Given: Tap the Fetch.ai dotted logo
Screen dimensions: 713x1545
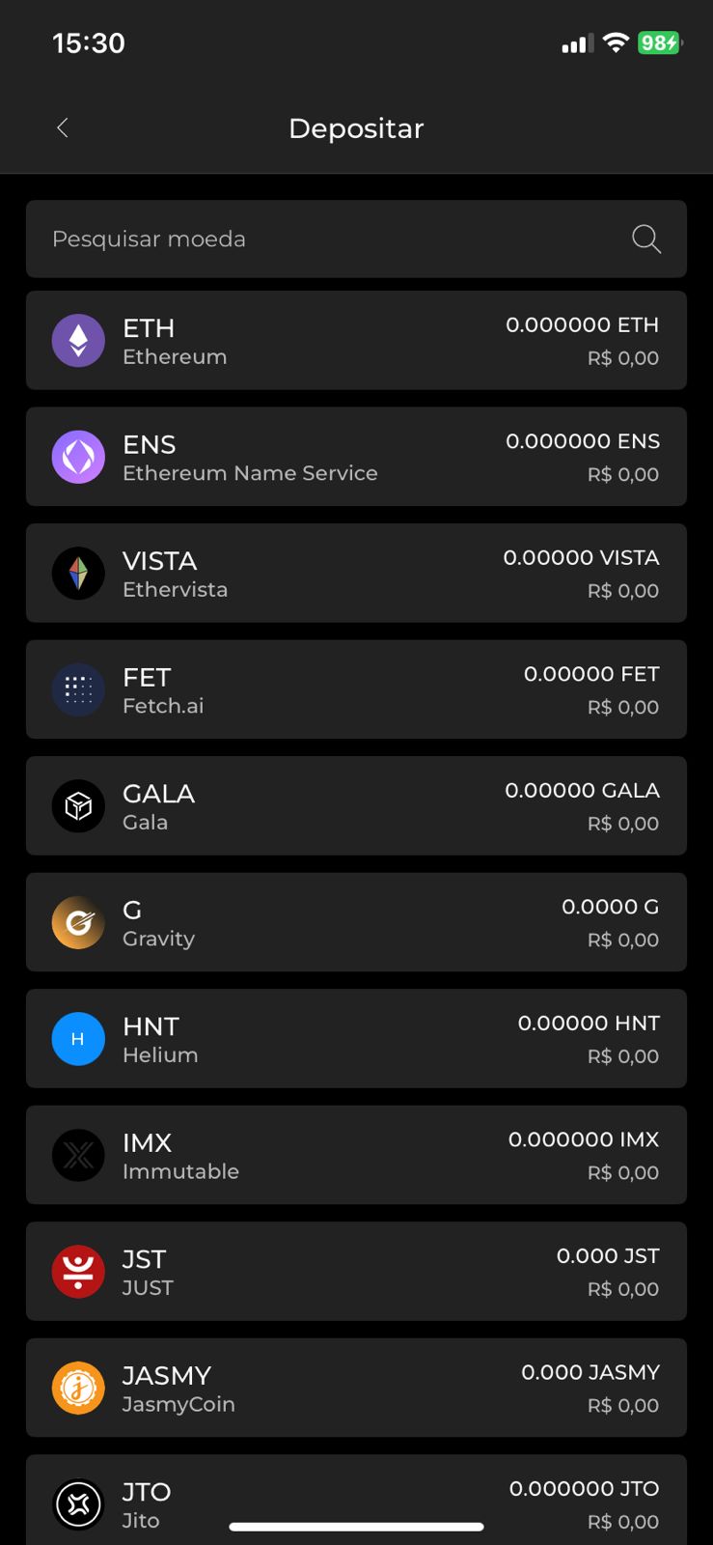Looking at the screenshot, I should [78, 689].
